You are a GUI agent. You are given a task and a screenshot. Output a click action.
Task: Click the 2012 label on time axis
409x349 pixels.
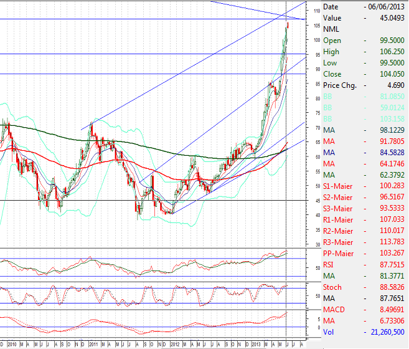click(176, 343)
